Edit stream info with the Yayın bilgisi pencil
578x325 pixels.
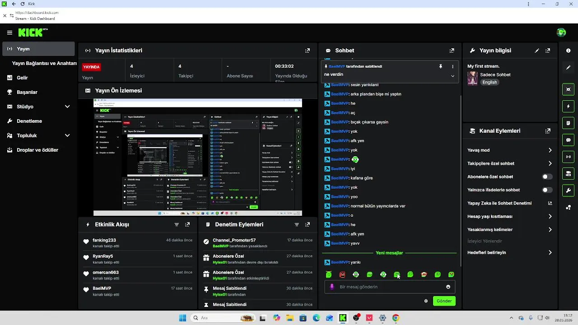click(537, 51)
